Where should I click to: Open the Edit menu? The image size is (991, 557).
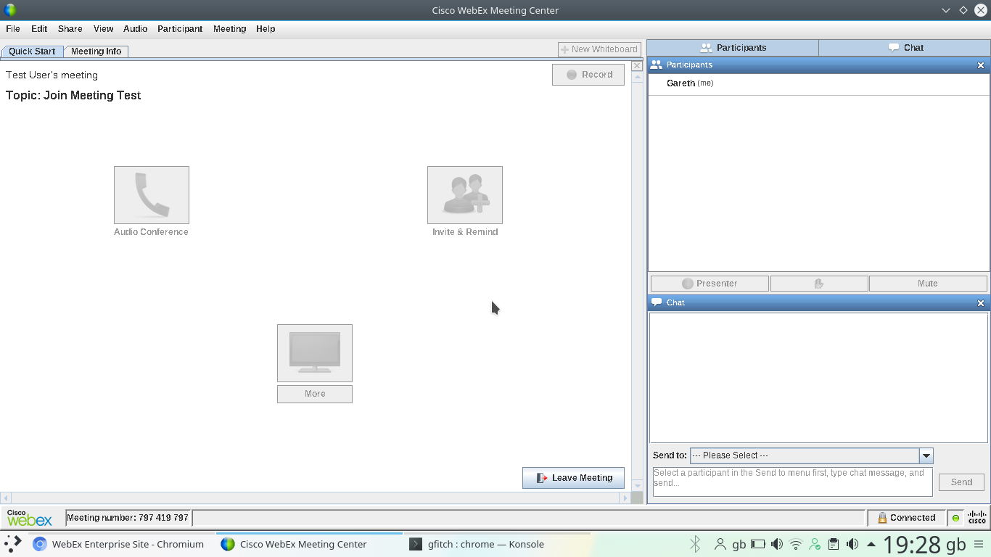click(39, 29)
